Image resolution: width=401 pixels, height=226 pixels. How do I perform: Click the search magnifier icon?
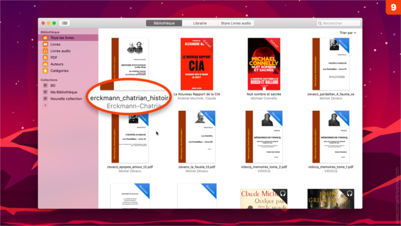click(x=320, y=23)
